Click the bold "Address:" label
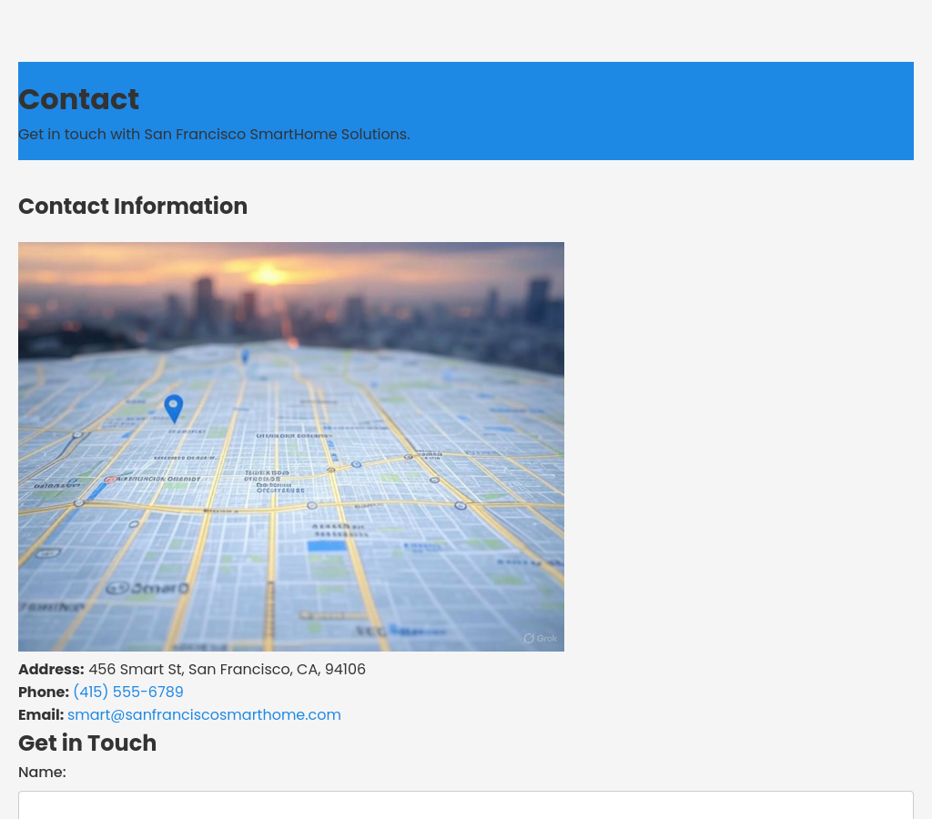Screen dimensions: 932x819 click(51, 670)
